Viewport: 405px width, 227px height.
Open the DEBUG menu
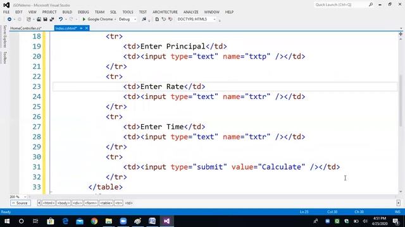click(x=83, y=12)
